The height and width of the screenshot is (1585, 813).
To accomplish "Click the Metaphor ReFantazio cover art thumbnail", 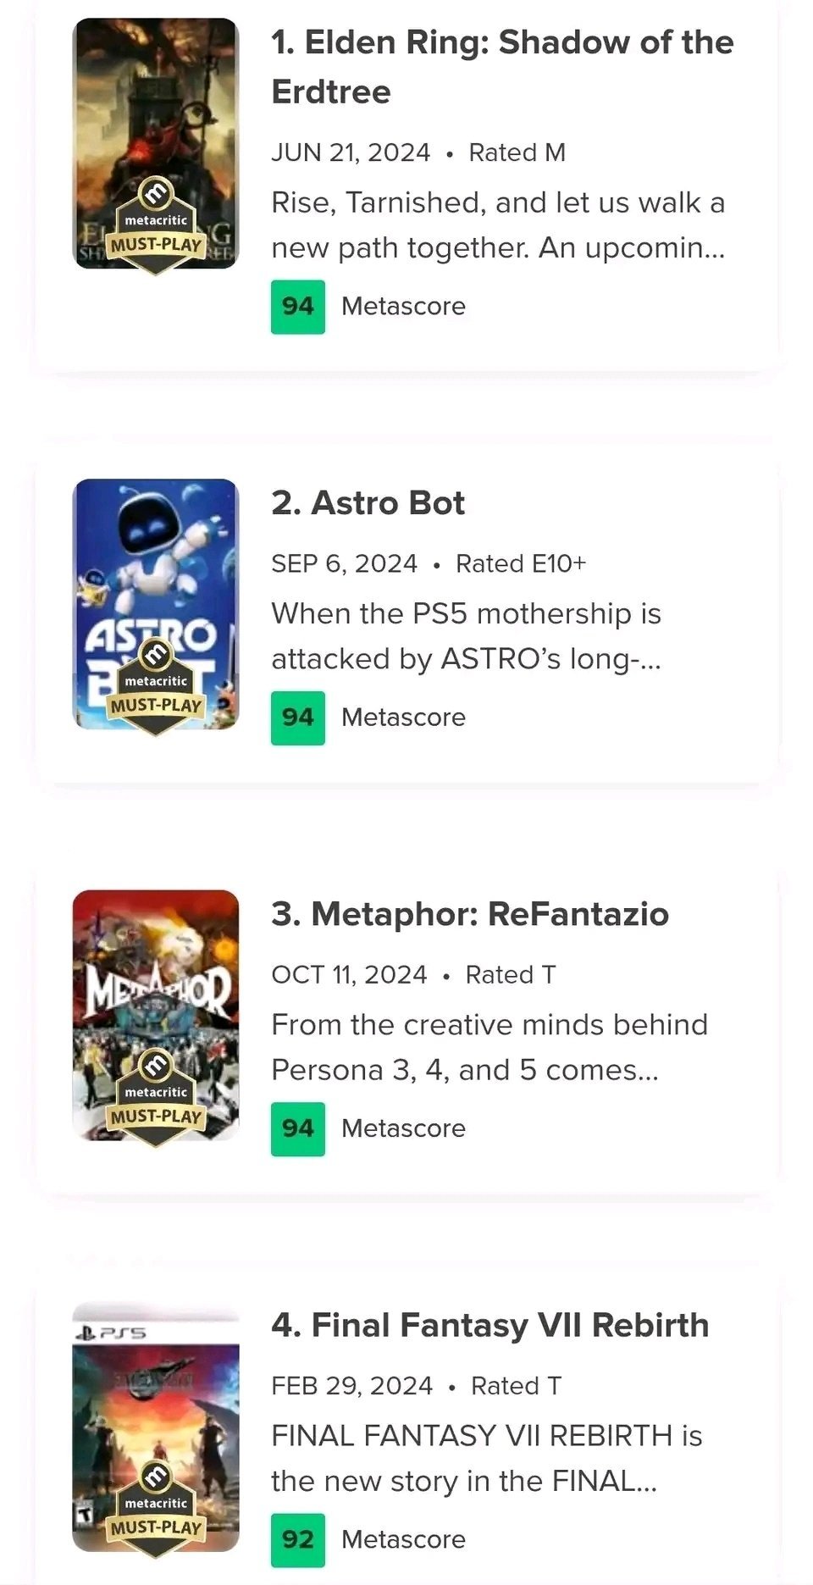I will point(156,974).
